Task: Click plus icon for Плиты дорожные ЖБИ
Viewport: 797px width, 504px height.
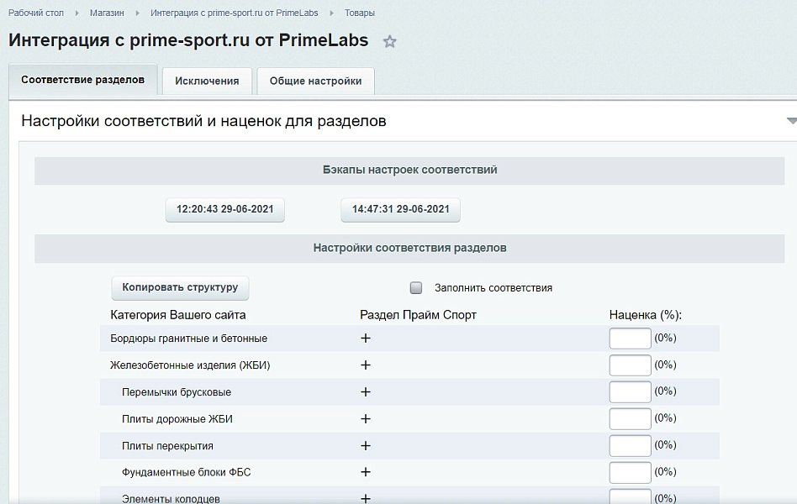Action: (x=365, y=418)
